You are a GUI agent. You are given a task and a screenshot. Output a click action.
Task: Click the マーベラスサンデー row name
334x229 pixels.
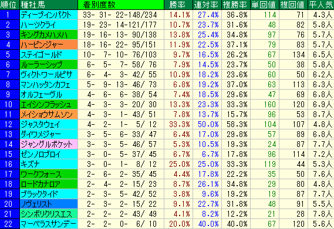click(x=49, y=224)
